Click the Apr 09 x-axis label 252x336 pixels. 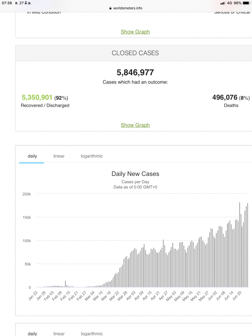(x=139, y=296)
